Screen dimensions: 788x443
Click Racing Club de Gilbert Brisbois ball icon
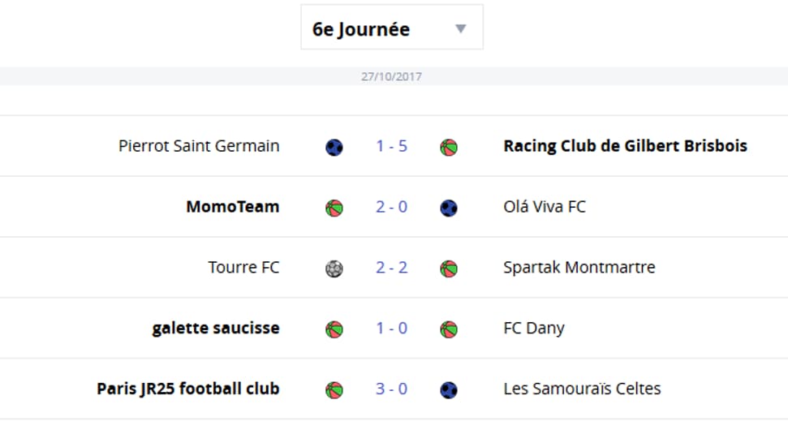point(449,147)
